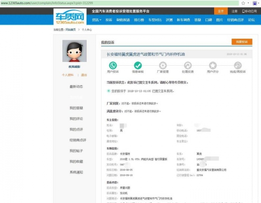The width and height of the screenshot is (261, 203).
Task: Open the 论坛 navigation item
Action: tap(251, 20)
